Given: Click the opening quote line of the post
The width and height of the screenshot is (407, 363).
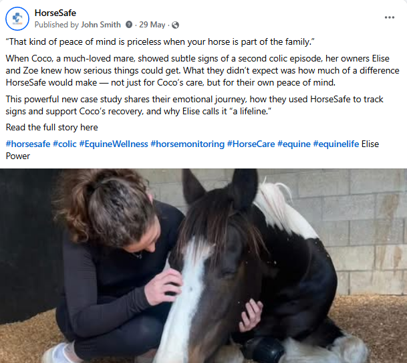Looking at the screenshot, I should 160,42.
